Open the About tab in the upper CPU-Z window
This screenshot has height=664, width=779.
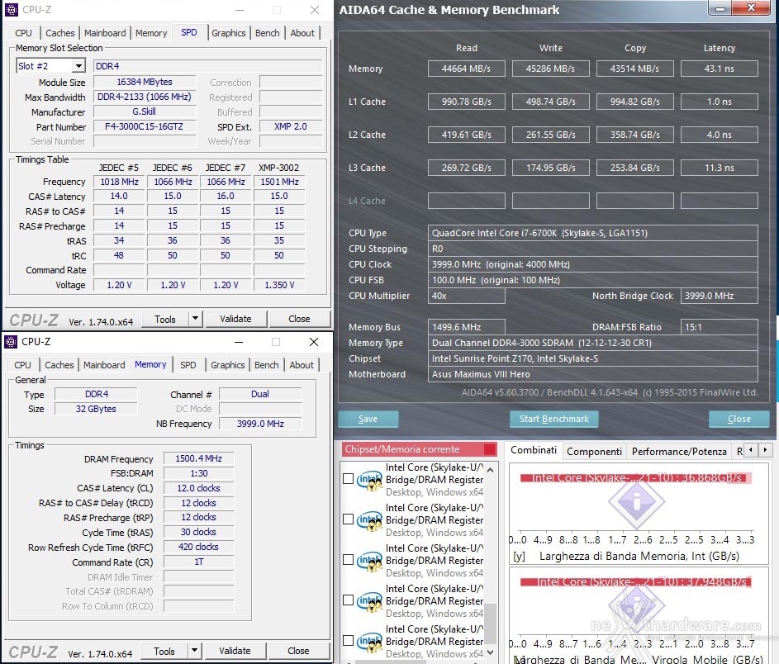(x=302, y=33)
